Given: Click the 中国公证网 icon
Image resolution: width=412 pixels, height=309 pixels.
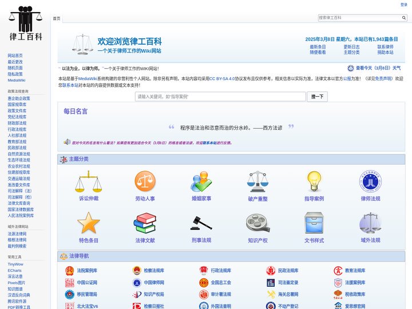Looking at the screenshot, I should point(70,283).
